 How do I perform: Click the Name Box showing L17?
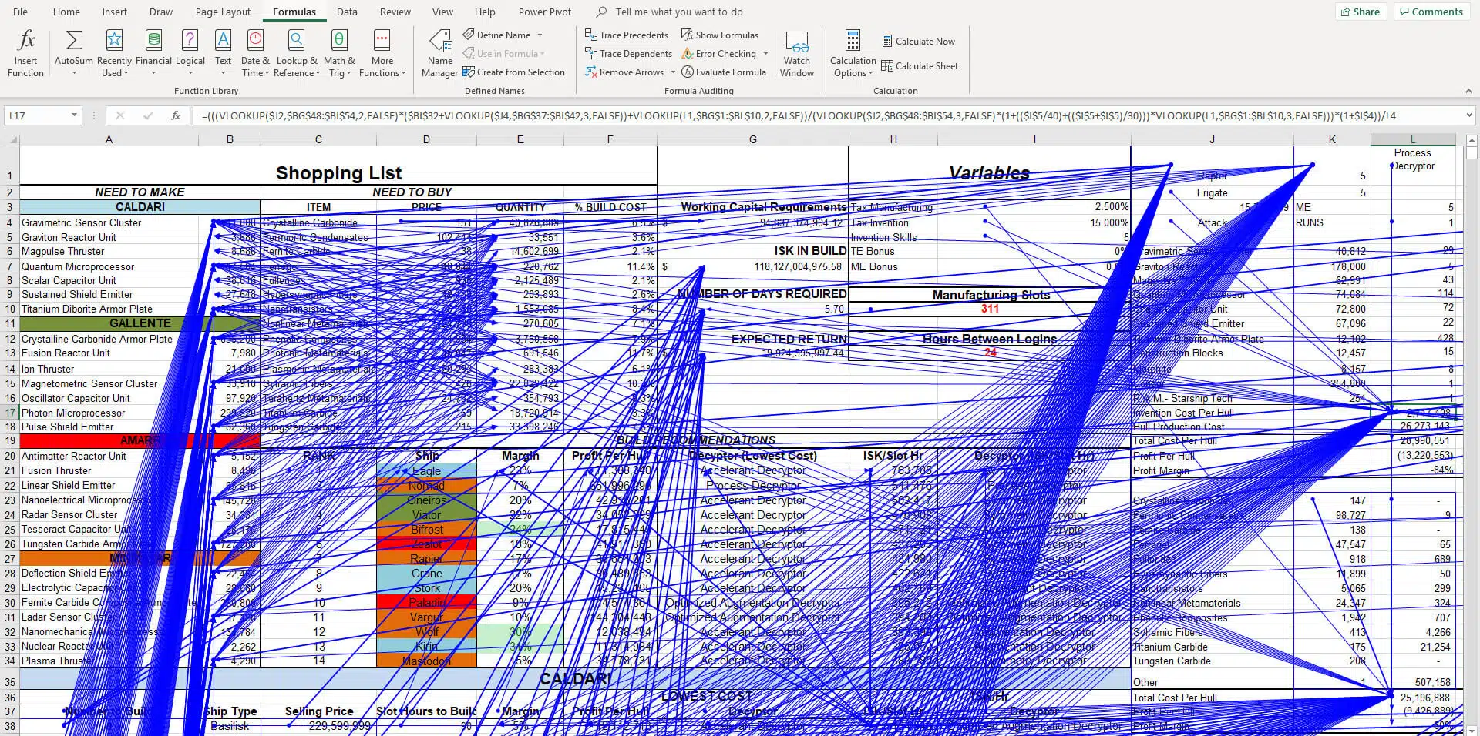[37, 115]
